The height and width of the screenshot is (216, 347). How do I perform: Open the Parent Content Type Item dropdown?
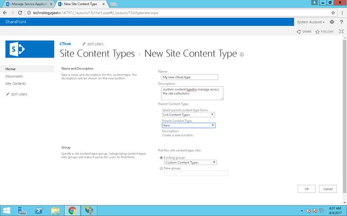tap(189, 126)
